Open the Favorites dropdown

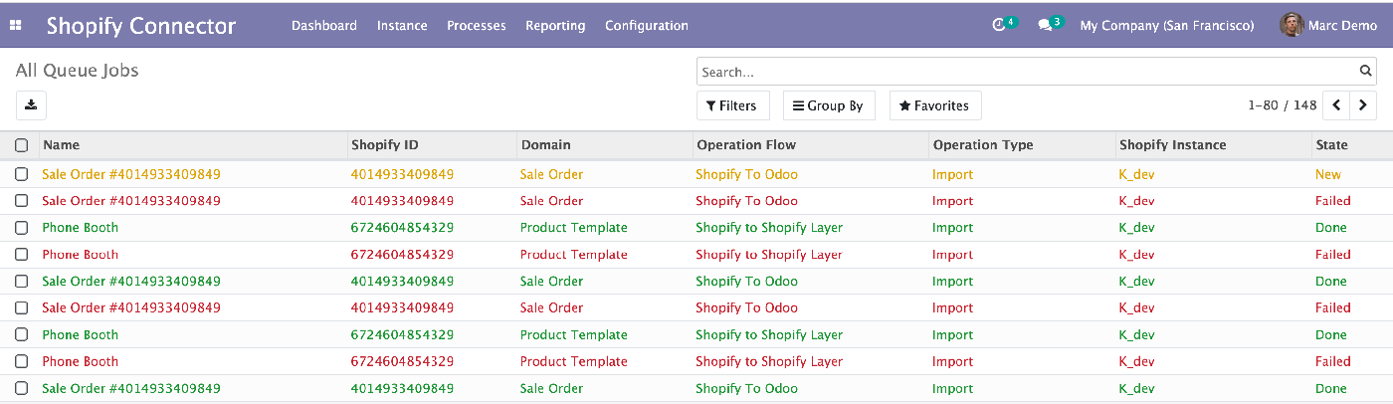click(934, 105)
